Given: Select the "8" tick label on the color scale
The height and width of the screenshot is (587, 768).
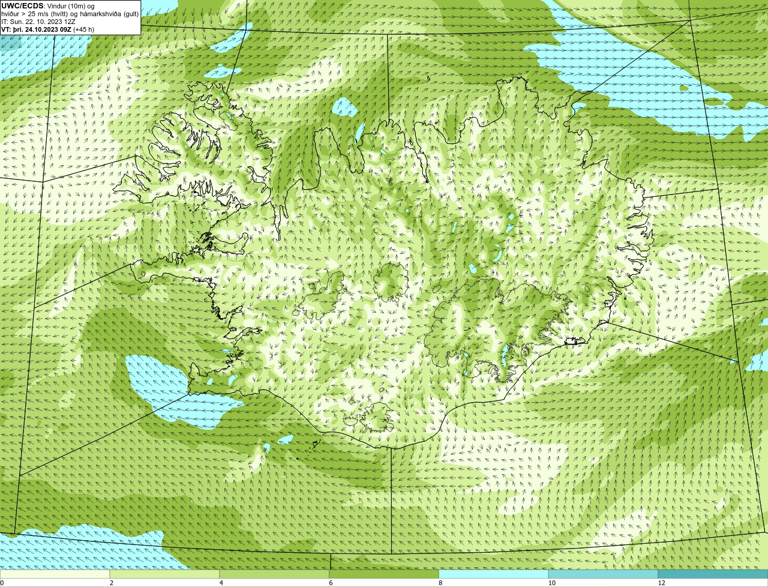Looking at the screenshot, I should pos(440,583).
